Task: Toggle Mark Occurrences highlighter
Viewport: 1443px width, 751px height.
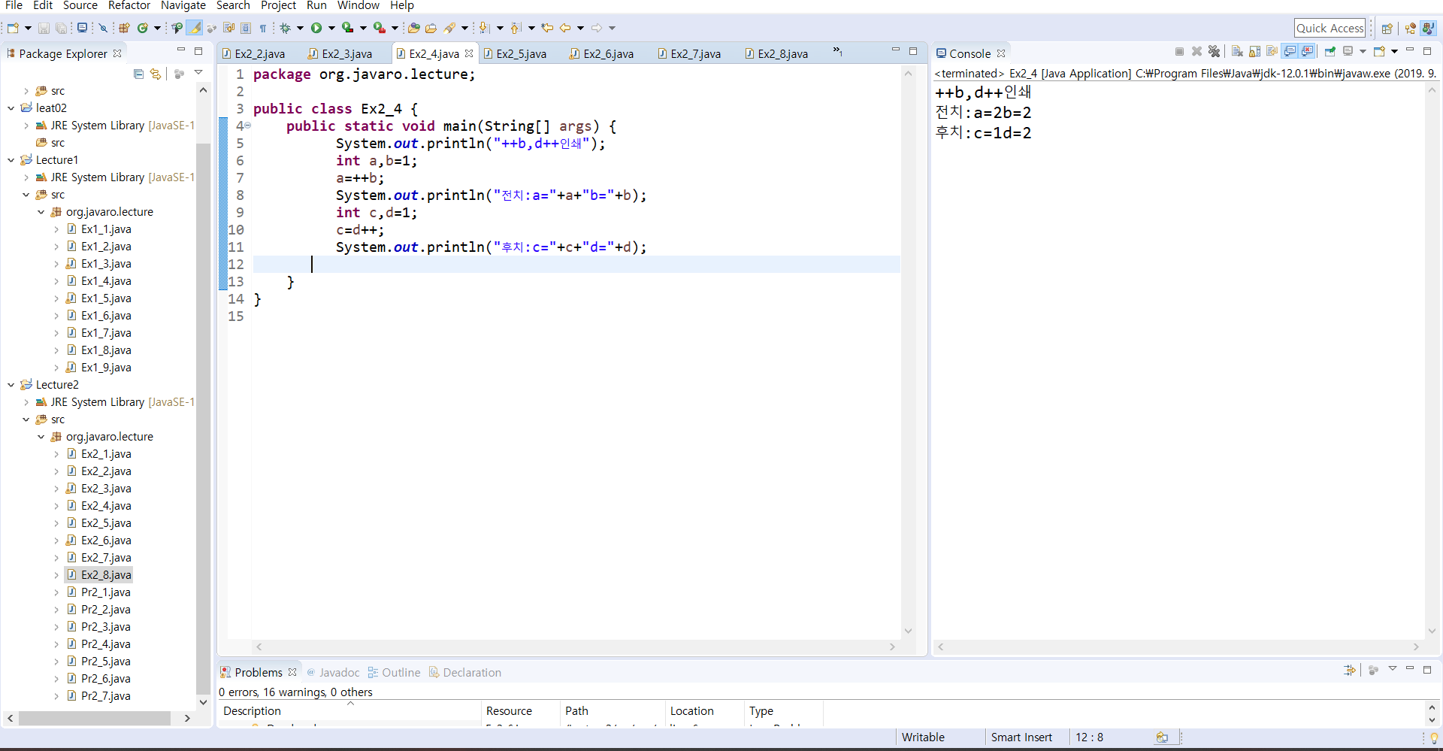Action: (x=195, y=28)
